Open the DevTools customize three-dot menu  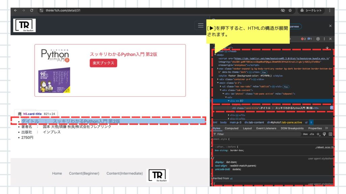324,39
